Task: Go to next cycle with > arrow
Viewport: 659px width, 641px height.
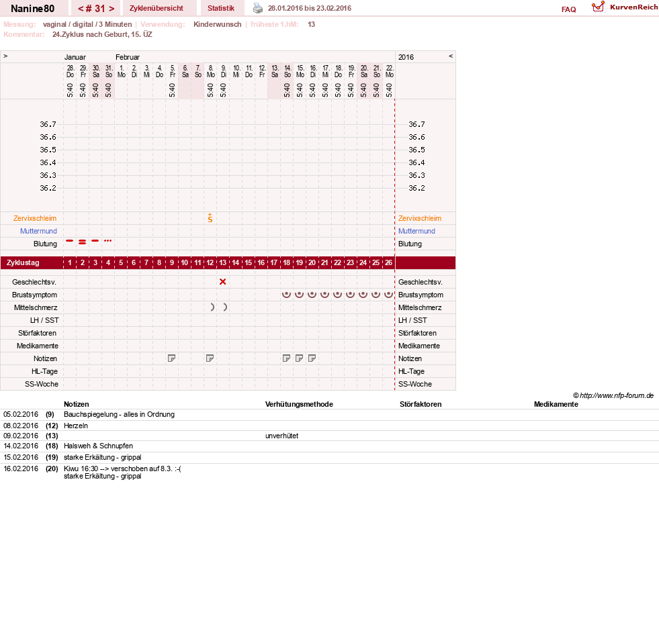Action: point(112,9)
